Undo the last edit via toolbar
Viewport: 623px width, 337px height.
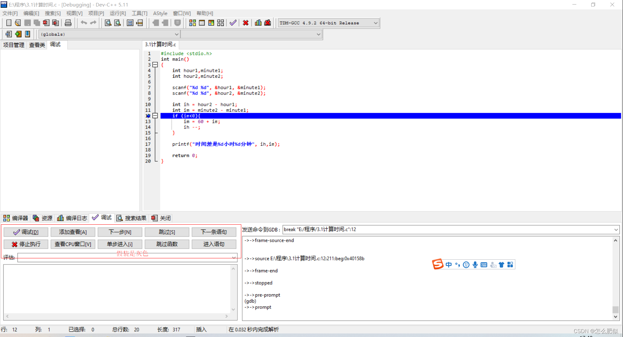[x=84, y=23]
